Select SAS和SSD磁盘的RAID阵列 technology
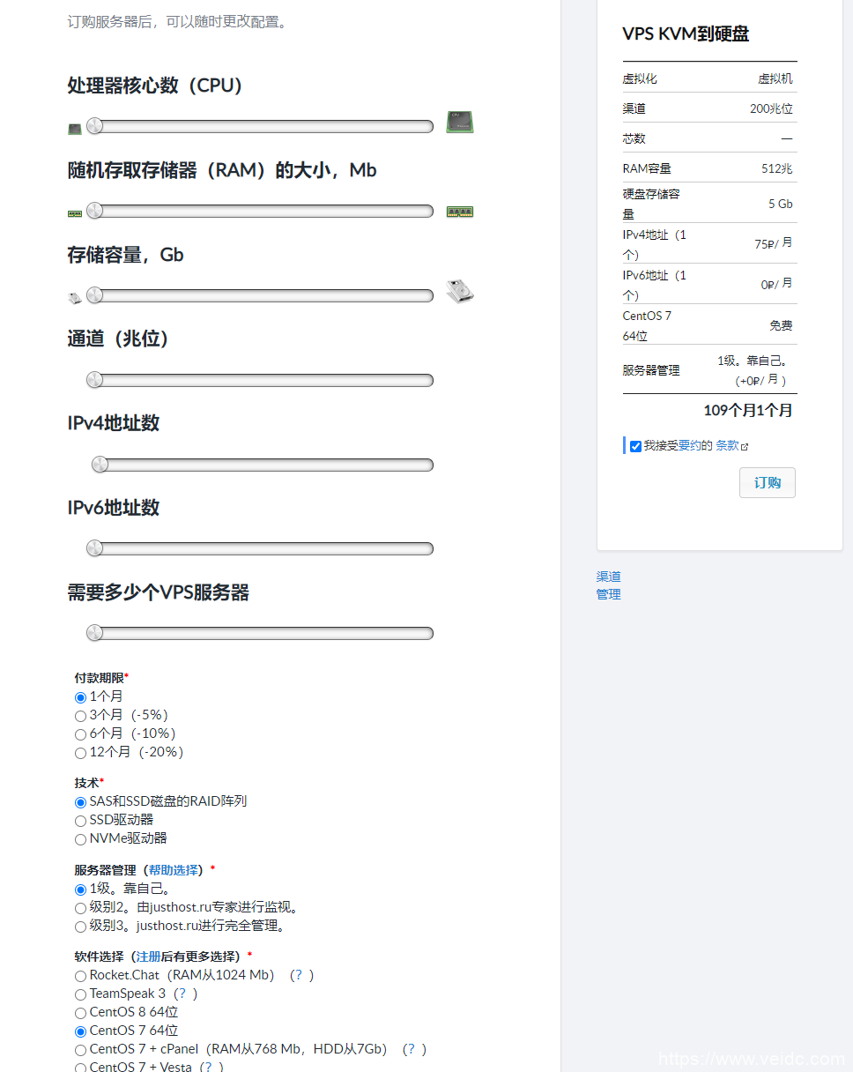The height and width of the screenshot is (1072, 853). (x=81, y=802)
